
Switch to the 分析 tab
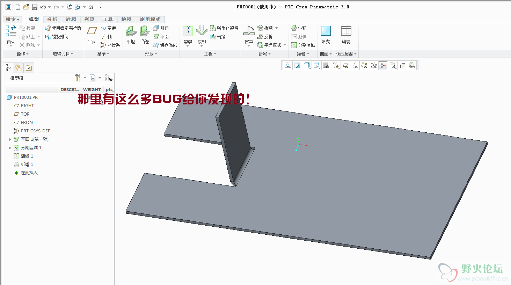coord(52,20)
